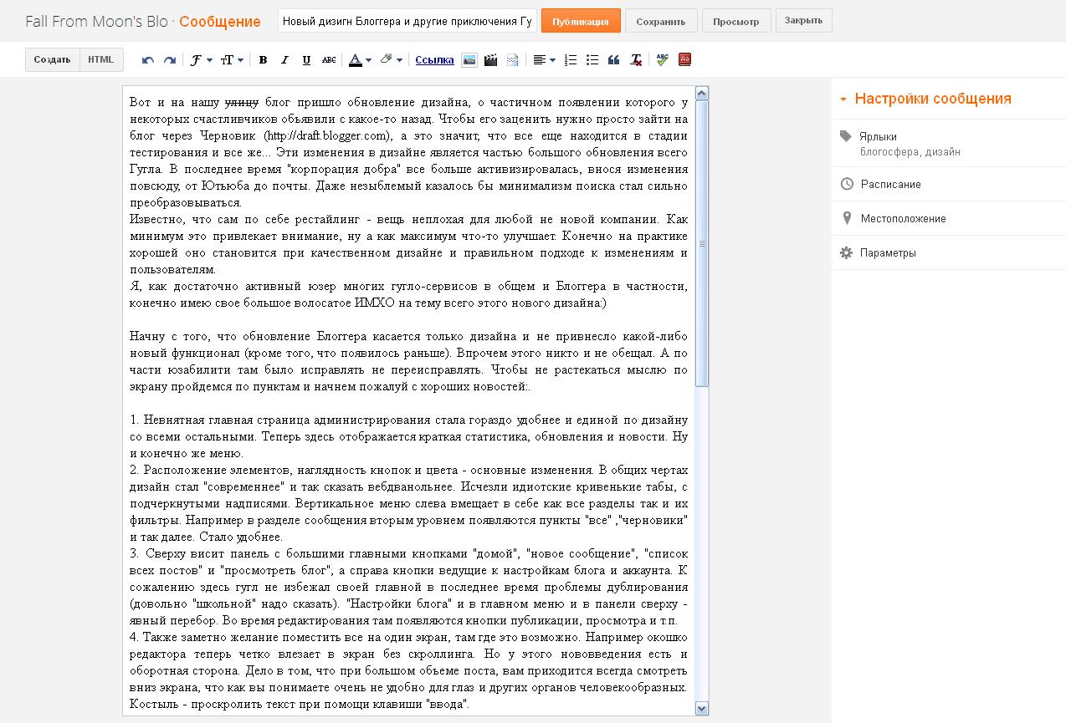Open the font size dropdown
The height and width of the screenshot is (723, 1066).
232,60
